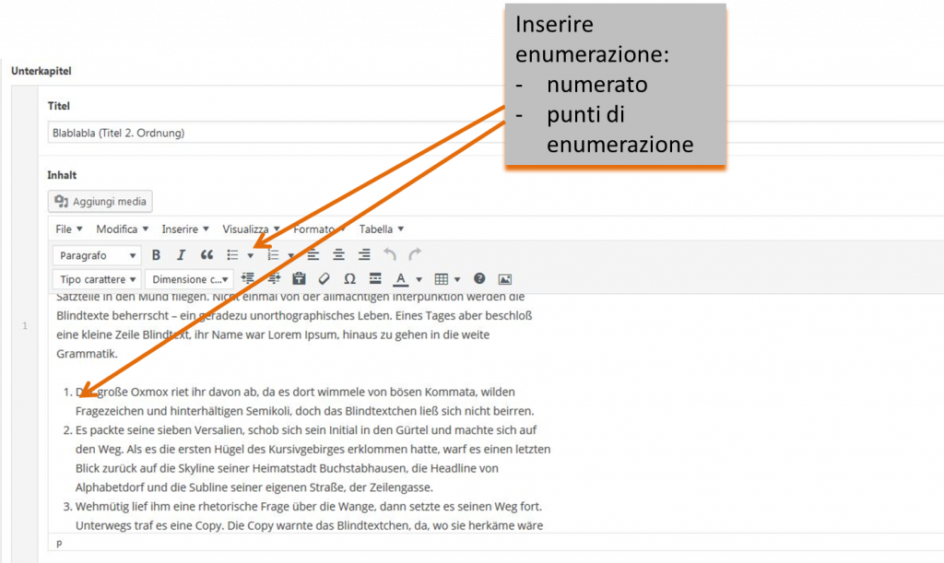The height and width of the screenshot is (563, 944).
Task: Click the Aggiungi media button
Action: (101, 201)
